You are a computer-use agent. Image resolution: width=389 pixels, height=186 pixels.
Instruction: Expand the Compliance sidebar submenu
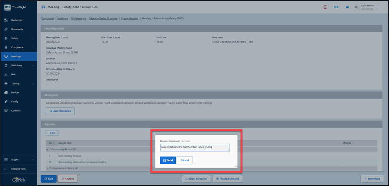pyautogui.click(x=33, y=47)
